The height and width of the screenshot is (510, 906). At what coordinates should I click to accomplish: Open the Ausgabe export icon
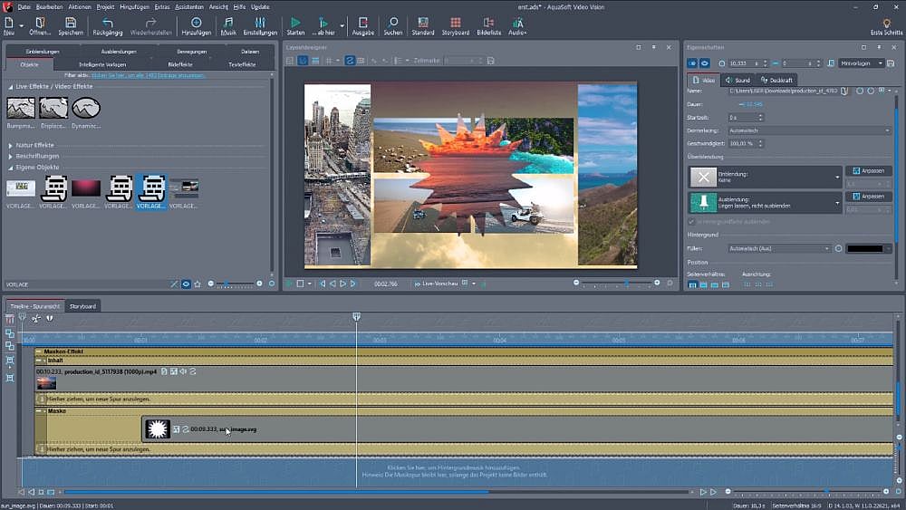[362, 22]
